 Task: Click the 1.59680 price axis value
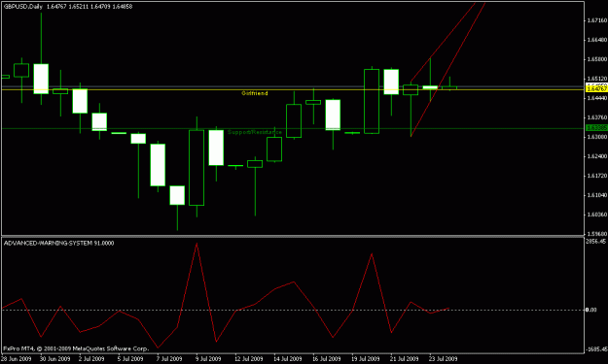597,234
